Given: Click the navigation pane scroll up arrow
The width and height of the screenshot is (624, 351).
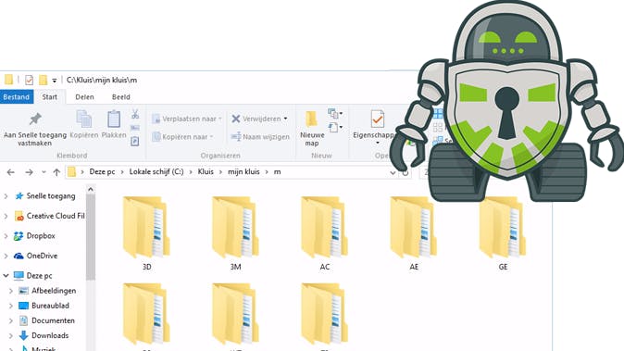Looking at the screenshot, I should 91,190.
